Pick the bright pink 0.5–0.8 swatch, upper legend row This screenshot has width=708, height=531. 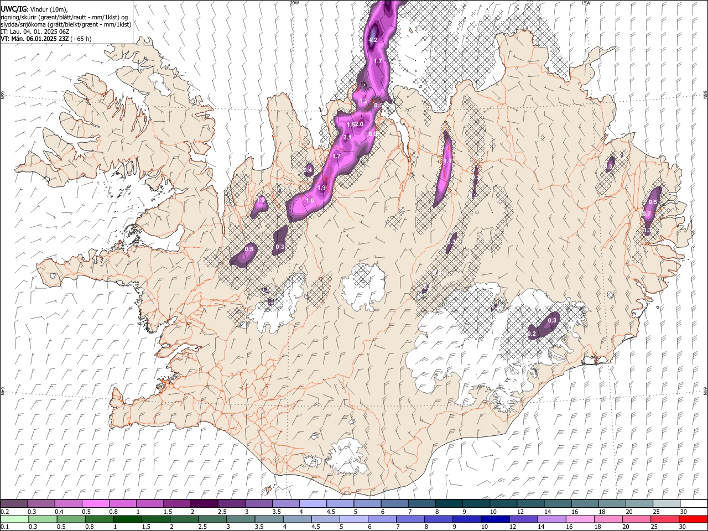click(x=96, y=503)
